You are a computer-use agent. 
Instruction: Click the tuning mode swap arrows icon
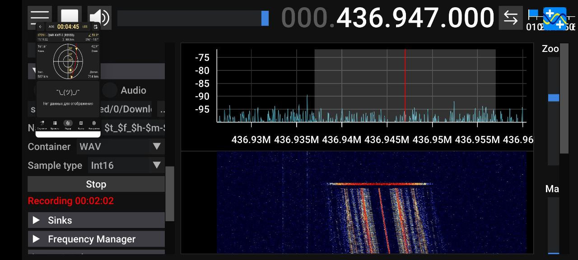511,18
